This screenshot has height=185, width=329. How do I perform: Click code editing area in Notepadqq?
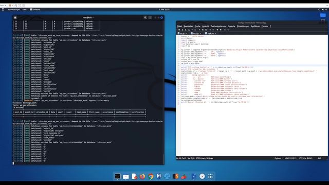point(253,96)
